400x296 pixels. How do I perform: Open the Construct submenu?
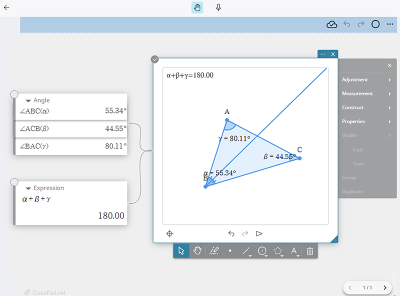[367, 107]
